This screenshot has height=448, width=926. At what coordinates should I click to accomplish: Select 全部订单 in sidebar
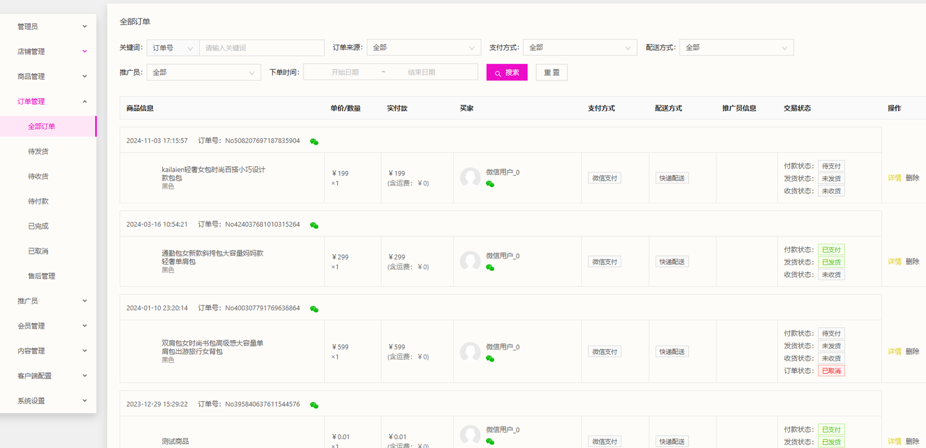click(x=48, y=126)
